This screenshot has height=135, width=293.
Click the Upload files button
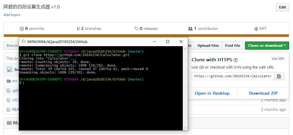click(x=208, y=46)
